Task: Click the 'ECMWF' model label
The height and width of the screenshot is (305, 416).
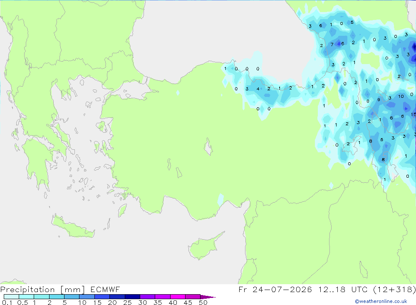Action: click(105, 290)
